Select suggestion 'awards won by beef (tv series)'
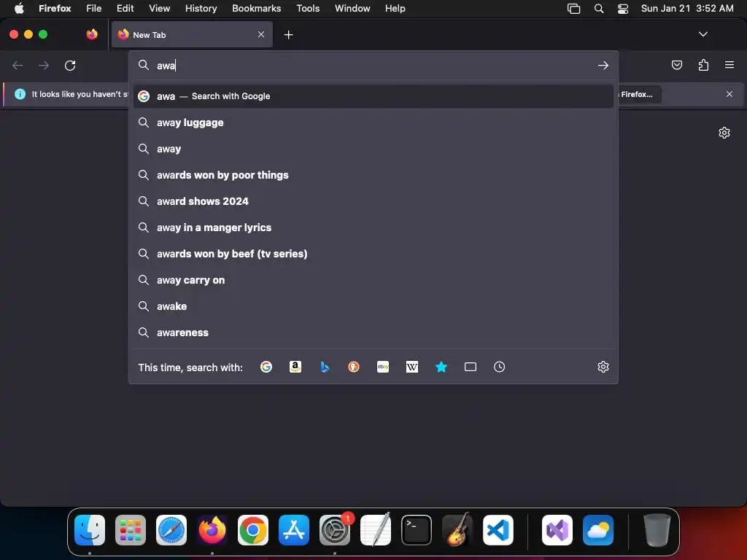 [x=373, y=254]
